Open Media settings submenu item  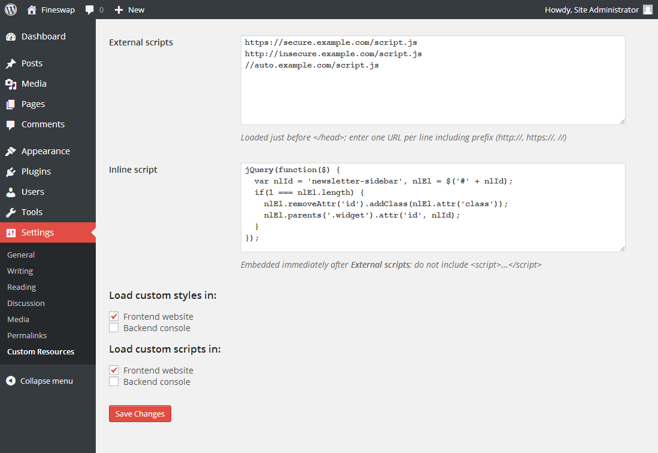coord(18,319)
